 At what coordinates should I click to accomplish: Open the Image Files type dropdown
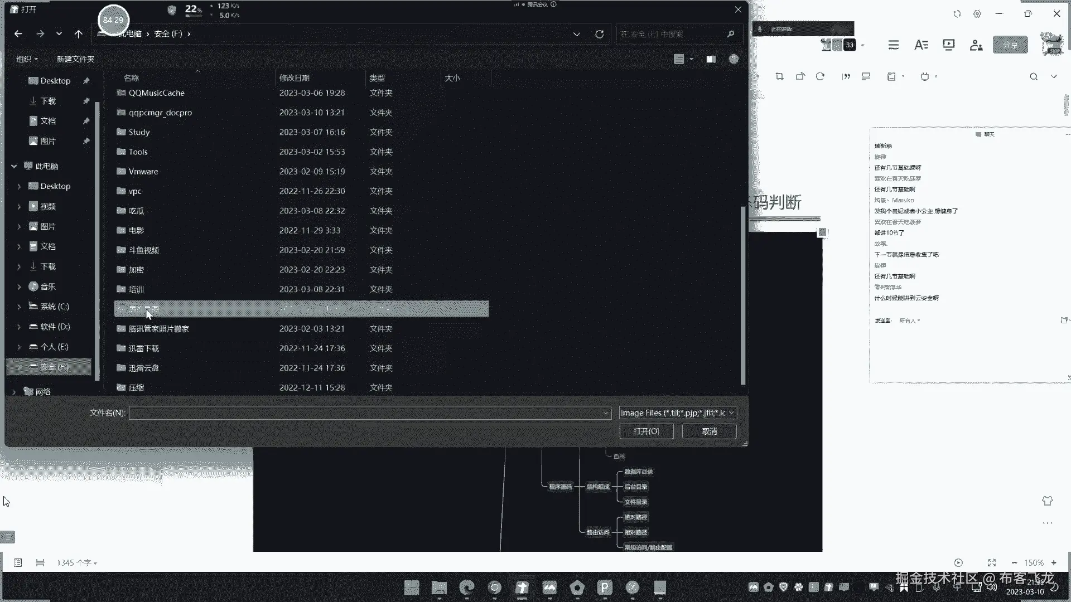[677, 413]
